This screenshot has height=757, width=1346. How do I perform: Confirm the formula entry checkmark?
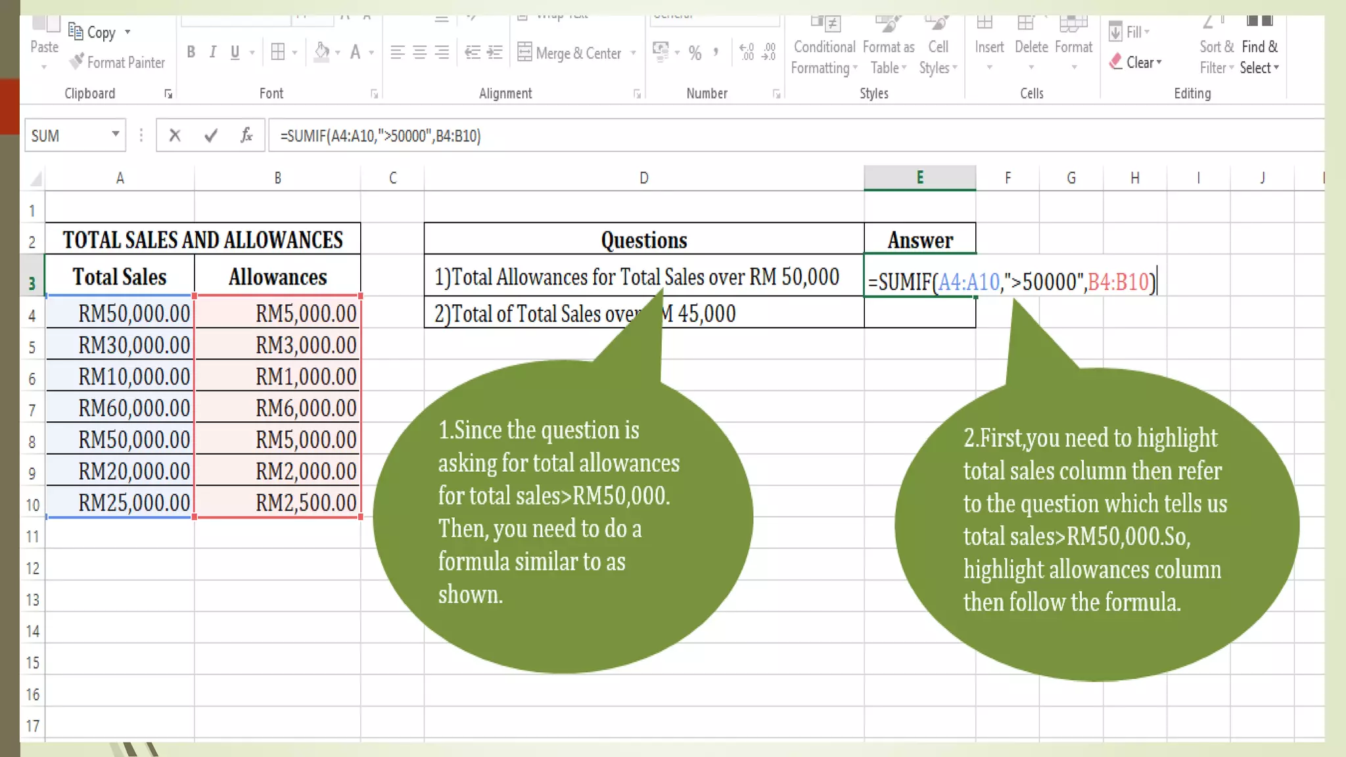click(x=211, y=135)
